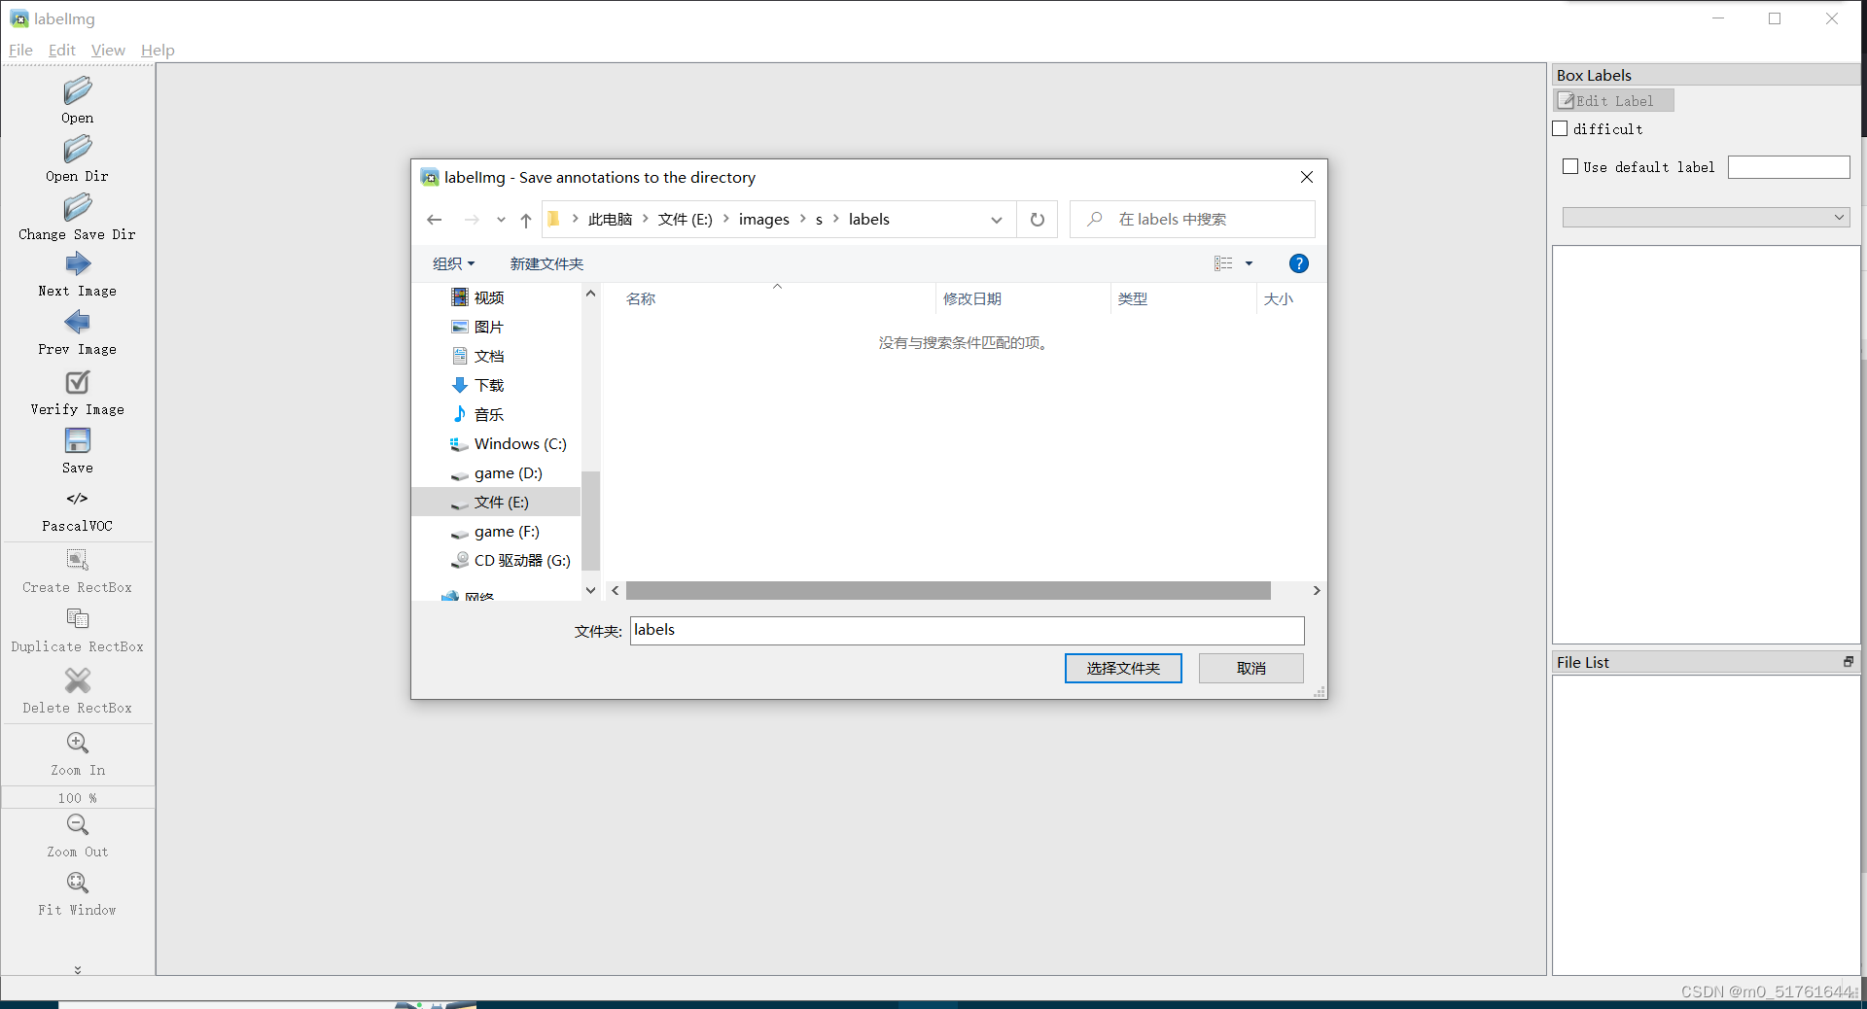
Task: Open the dialog help question mark
Action: (x=1299, y=263)
